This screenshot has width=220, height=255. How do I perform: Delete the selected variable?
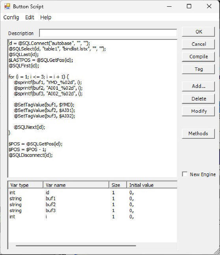[x=198, y=99]
